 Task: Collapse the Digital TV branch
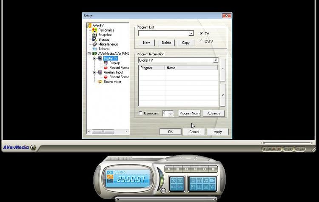click(94, 58)
